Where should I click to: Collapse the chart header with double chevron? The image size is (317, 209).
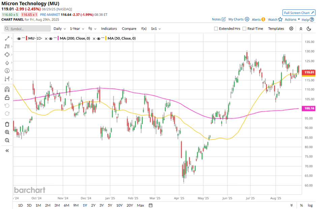click(x=301, y=29)
